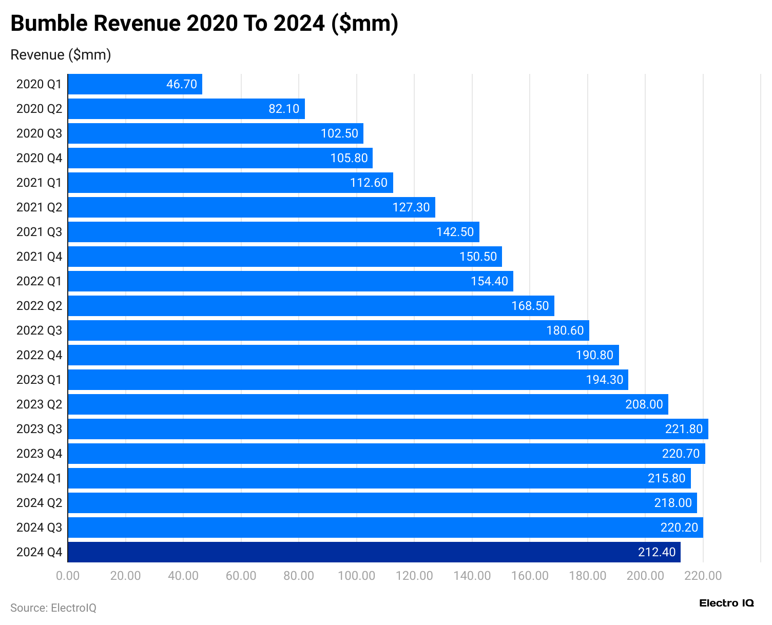Click the '2024 Q2' axis label
772x625 pixels.
coord(39,503)
